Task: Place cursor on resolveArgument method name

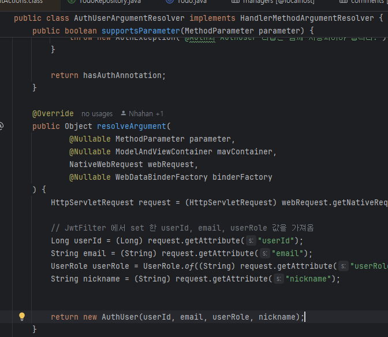Action: (x=132, y=127)
